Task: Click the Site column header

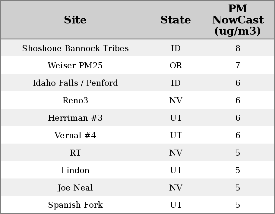Action: (x=75, y=20)
